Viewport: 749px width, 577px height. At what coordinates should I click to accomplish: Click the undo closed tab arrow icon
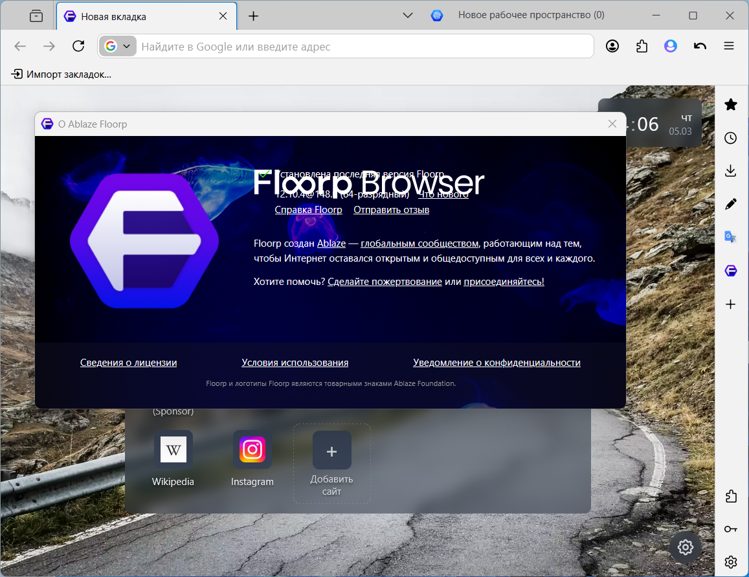point(700,47)
